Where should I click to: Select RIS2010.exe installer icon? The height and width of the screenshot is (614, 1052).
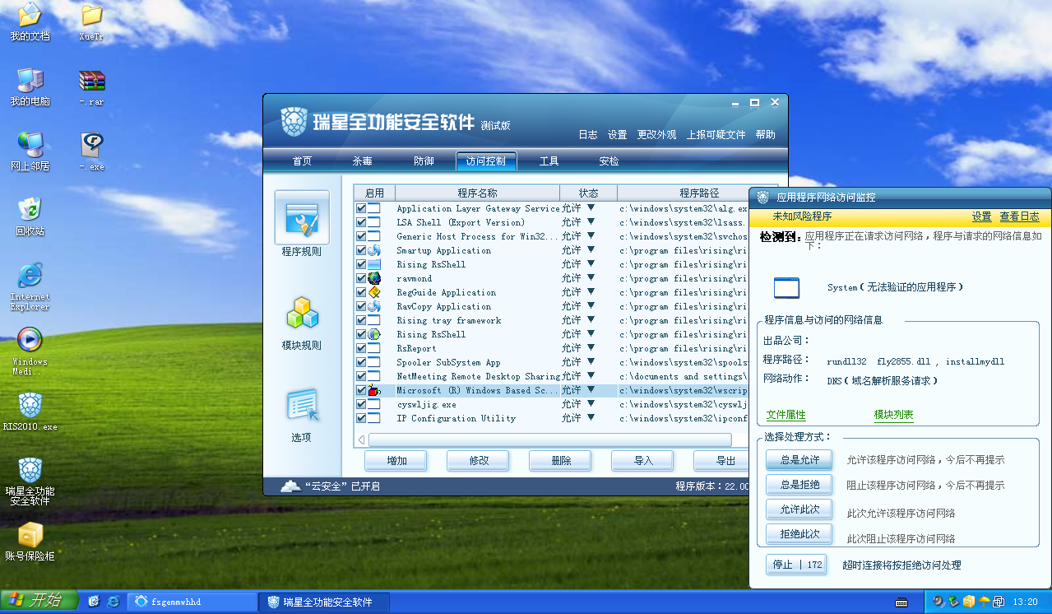tap(30, 405)
